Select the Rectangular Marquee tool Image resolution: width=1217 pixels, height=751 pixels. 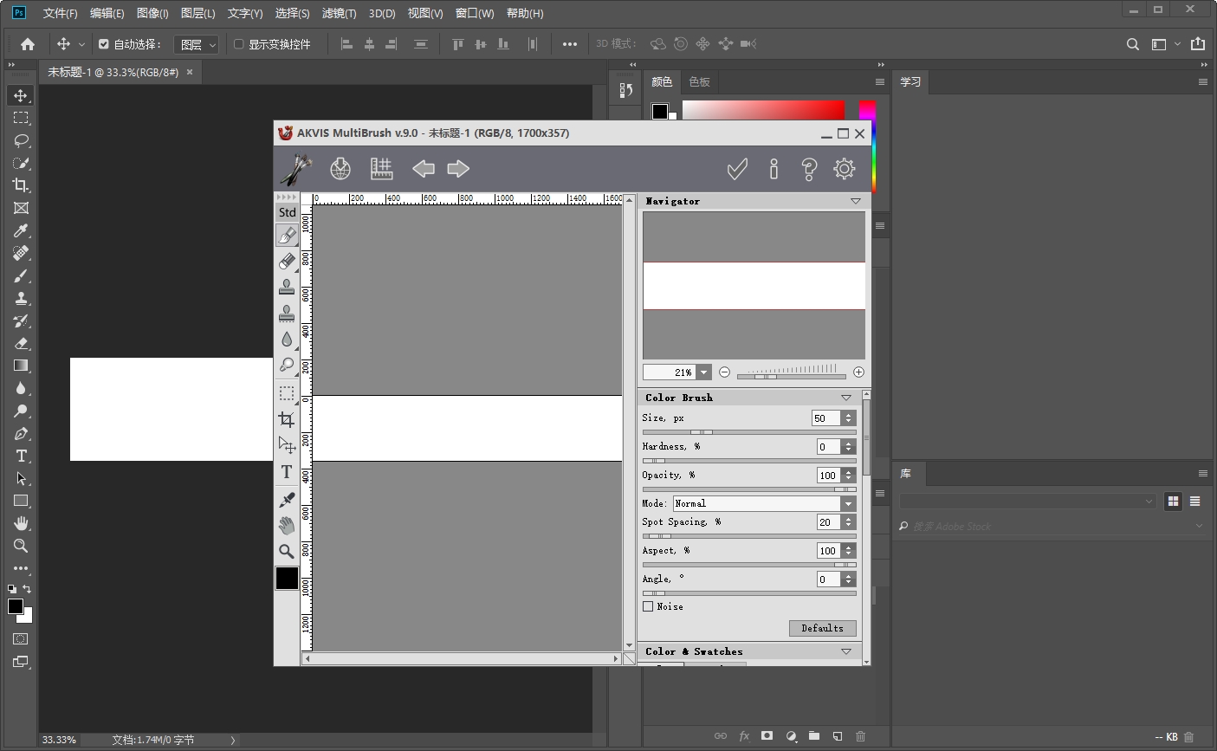(x=21, y=118)
